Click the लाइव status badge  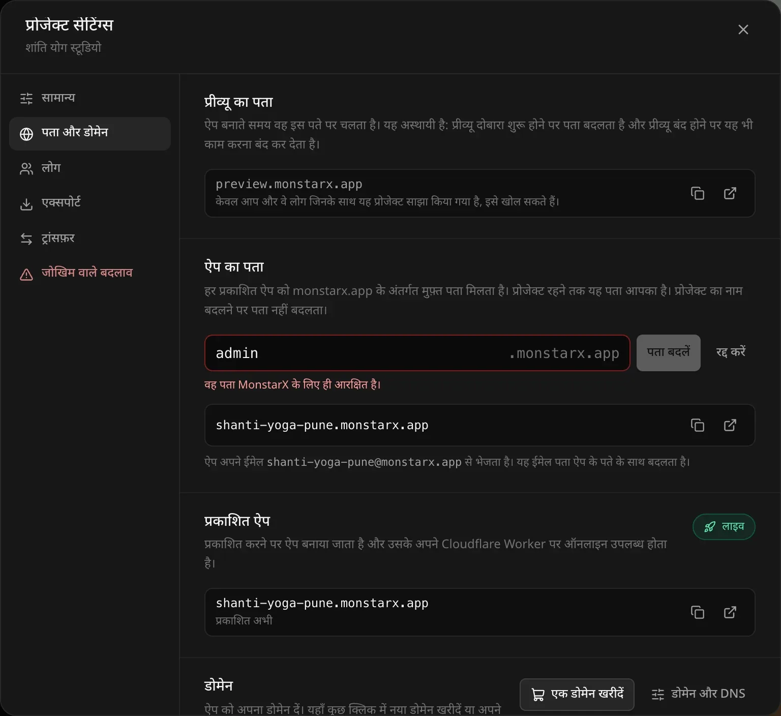coord(724,527)
